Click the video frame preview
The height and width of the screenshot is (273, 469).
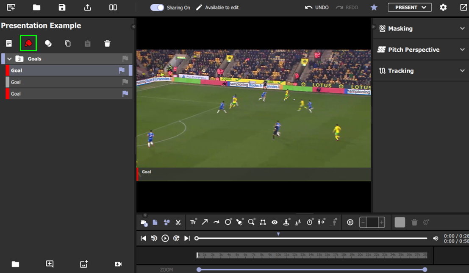254,115
